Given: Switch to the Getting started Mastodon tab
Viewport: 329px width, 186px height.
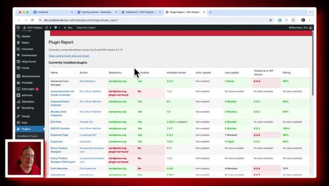Looking at the screenshot, I should [97, 12].
